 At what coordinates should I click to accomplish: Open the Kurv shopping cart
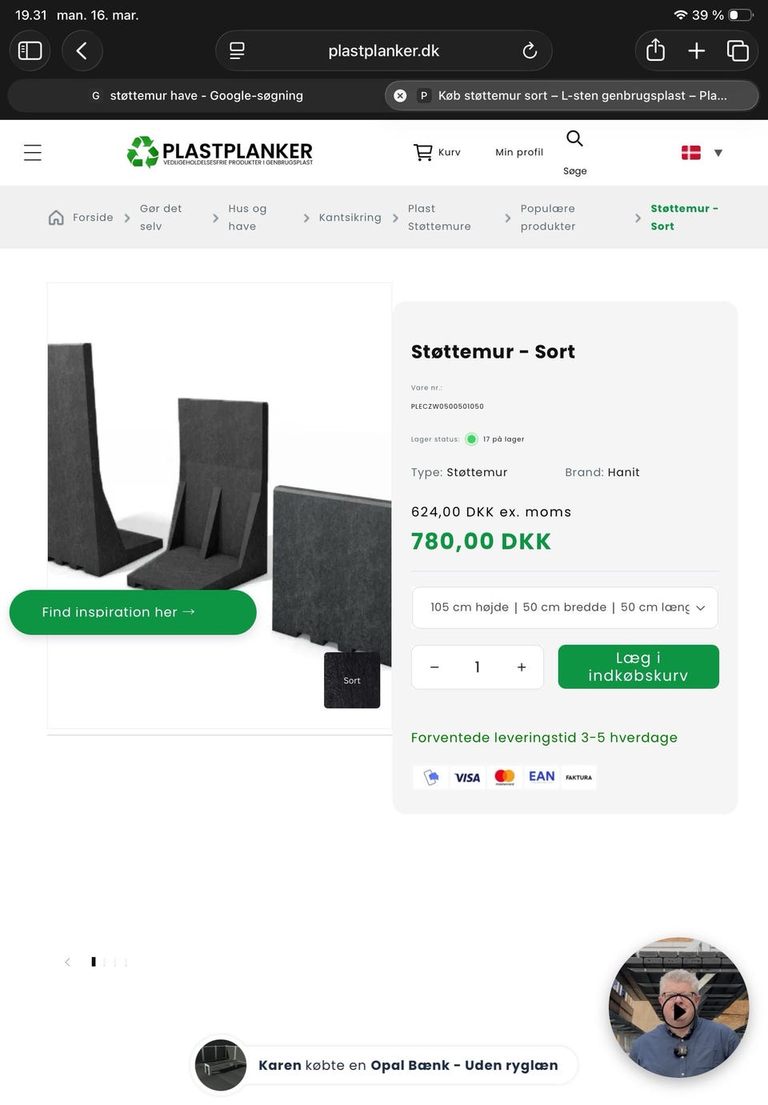(x=437, y=152)
